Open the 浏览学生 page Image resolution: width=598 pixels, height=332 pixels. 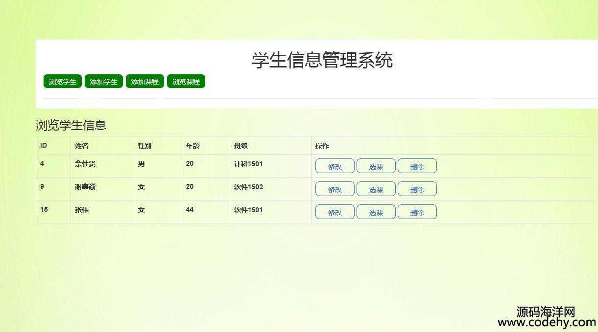tap(63, 82)
